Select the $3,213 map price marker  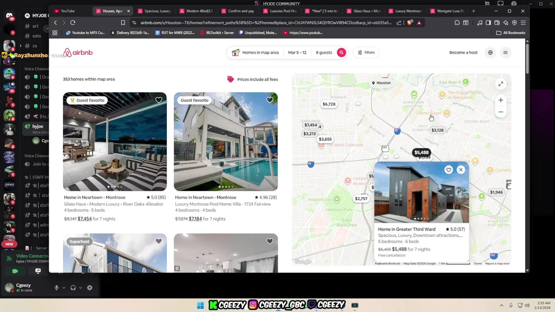[x=309, y=133]
